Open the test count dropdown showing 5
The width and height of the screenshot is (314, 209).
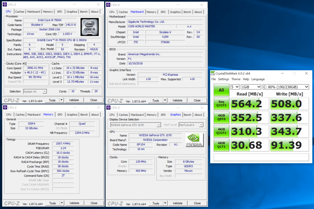(235, 87)
